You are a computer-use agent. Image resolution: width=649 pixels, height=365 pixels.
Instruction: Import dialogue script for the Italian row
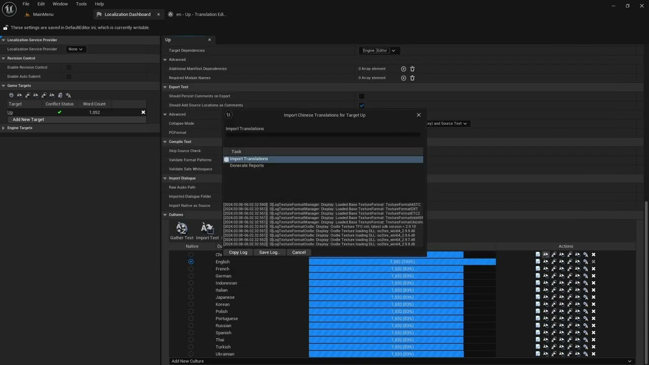pos(561,290)
